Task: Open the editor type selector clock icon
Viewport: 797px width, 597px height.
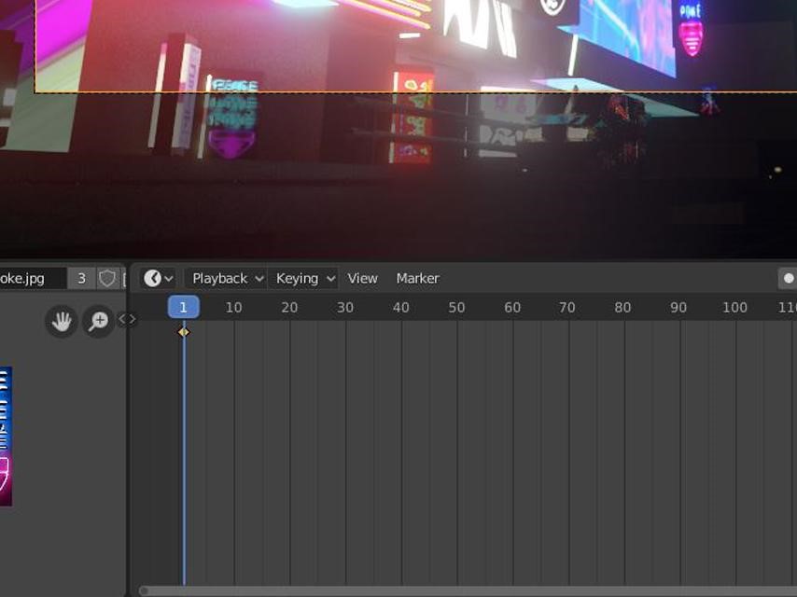Action: click(x=152, y=278)
